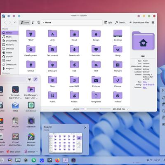Click Home in the location breadcrumb
Screen dimensions: 165x165
click(x=48, y=22)
